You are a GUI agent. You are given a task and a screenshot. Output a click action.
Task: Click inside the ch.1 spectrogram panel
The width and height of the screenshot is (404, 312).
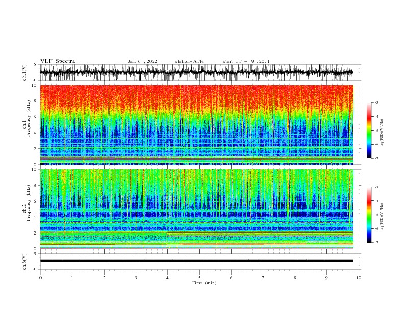(196, 124)
